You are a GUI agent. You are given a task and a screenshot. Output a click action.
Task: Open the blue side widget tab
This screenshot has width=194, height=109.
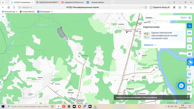coord(190,62)
